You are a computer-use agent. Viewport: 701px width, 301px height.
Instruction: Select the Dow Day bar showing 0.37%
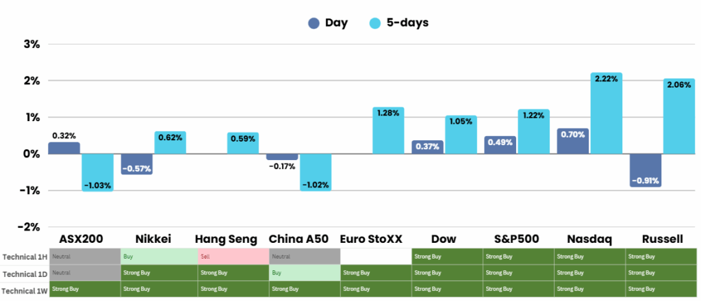[x=427, y=147]
